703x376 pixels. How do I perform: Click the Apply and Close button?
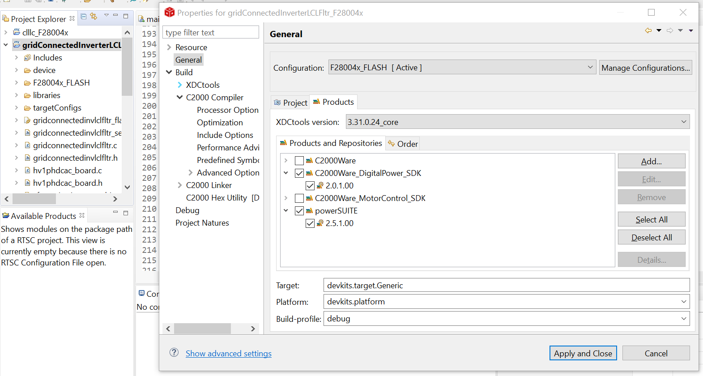[x=583, y=353]
